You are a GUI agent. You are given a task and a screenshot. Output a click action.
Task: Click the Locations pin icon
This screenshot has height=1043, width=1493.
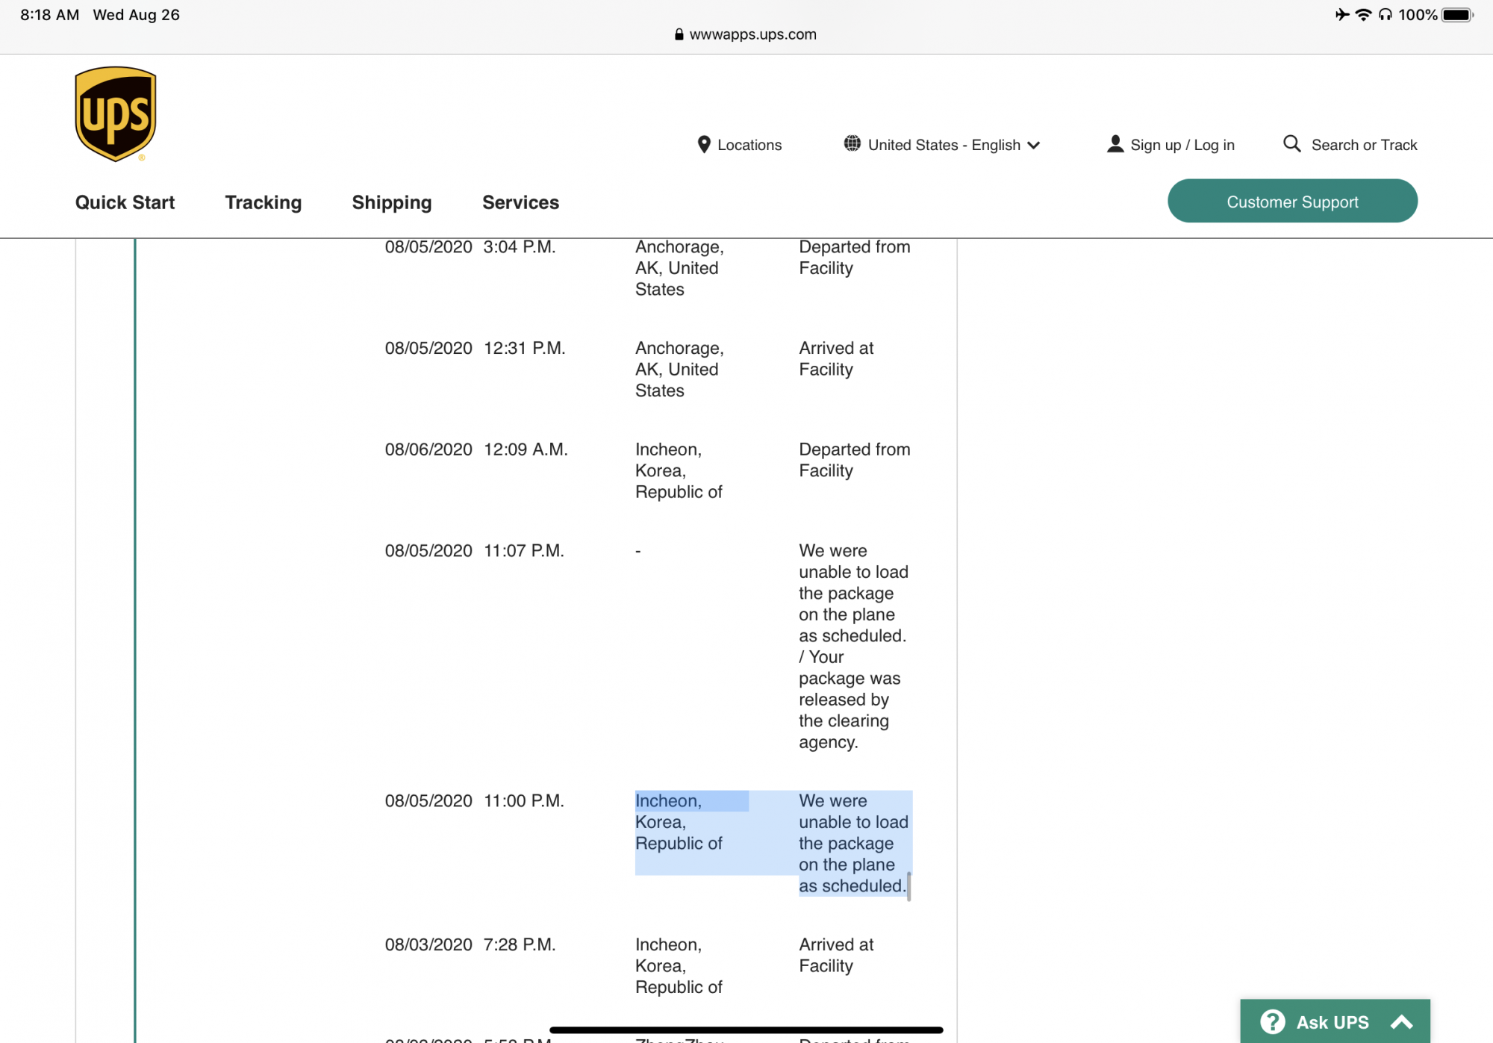point(703,145)
